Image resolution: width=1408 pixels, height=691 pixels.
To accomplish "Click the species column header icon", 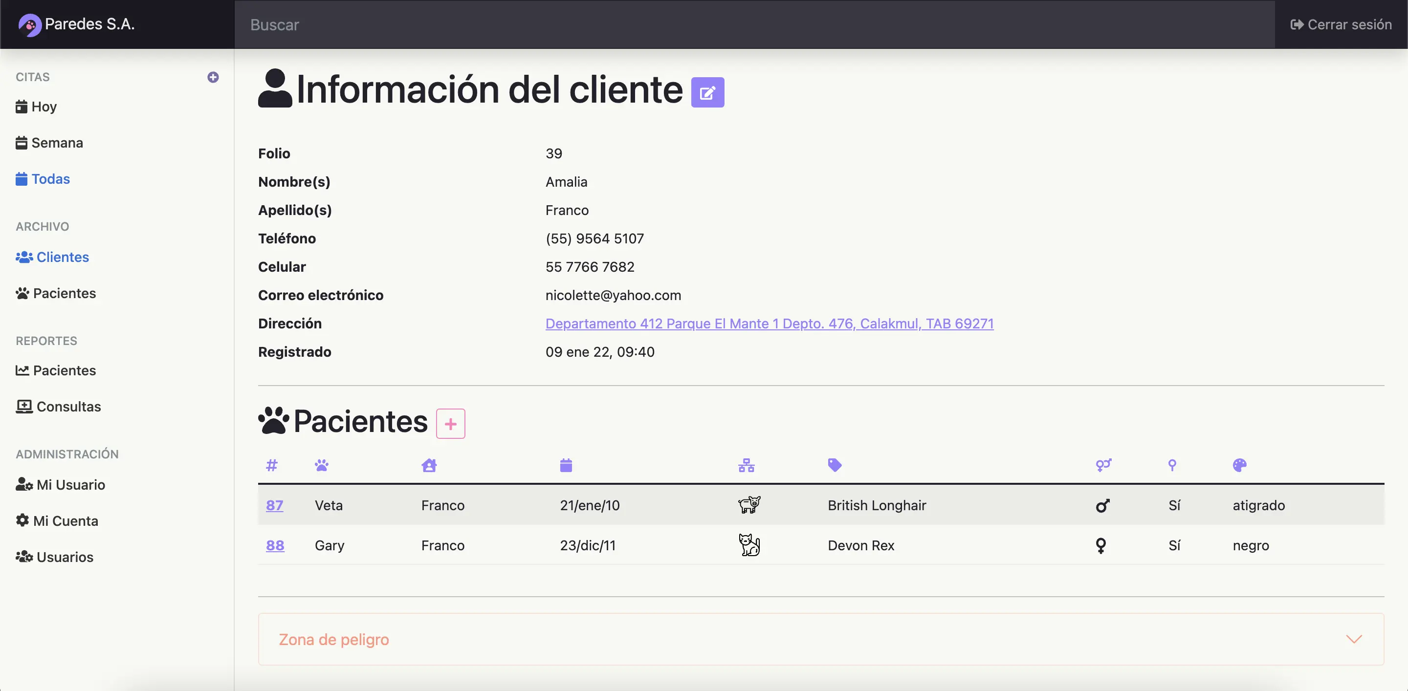I will pyautogui.click(x=746, y=465).
